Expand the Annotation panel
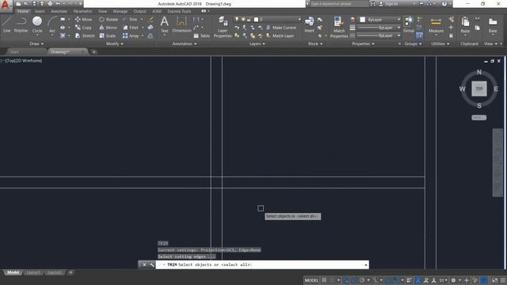Viewport: 507px width, 285px height. point(185,44)
